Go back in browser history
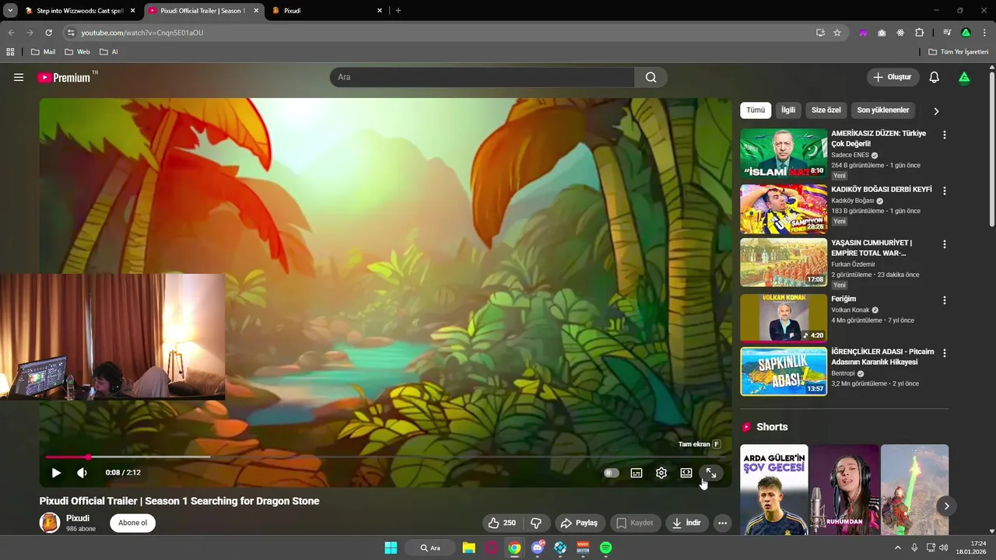 [11, 33]
